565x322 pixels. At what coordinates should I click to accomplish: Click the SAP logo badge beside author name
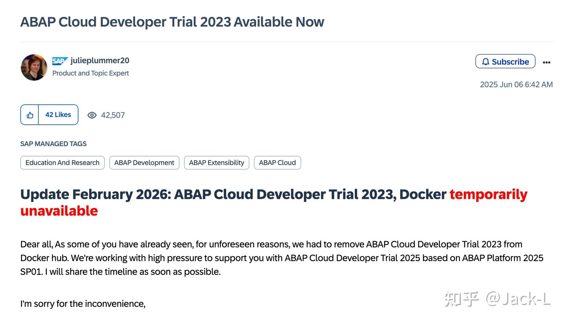click(60, 61)
